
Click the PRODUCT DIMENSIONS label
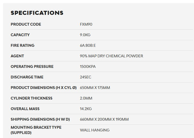(43, 88)
